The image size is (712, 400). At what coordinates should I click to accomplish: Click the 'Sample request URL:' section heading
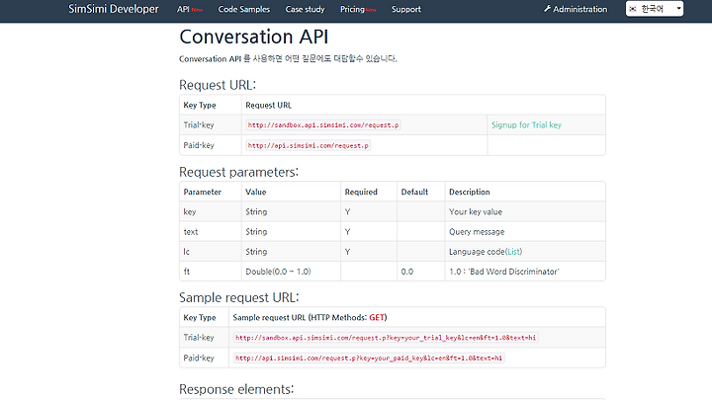pyautogui.click(x=239, y=297)
